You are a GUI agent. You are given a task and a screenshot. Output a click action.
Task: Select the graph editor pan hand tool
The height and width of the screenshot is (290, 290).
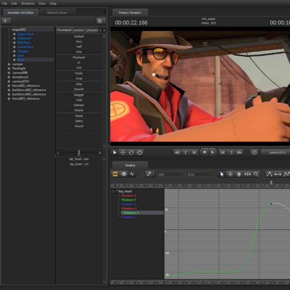(239, 174)
